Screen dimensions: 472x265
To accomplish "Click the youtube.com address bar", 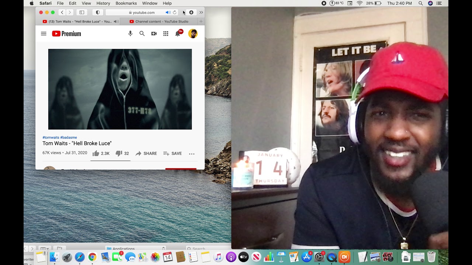I will pyautogui.click(x=142, y=13).
